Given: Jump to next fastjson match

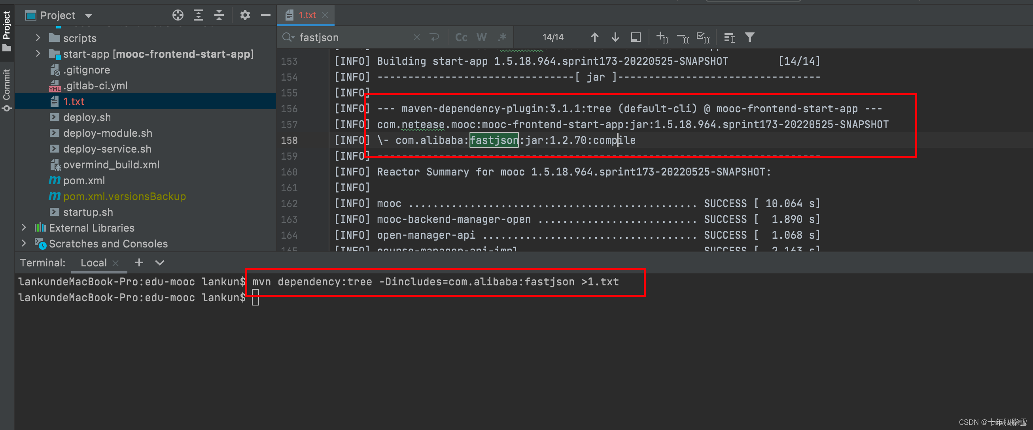Looking at the screenshot, I should (615, 37).
